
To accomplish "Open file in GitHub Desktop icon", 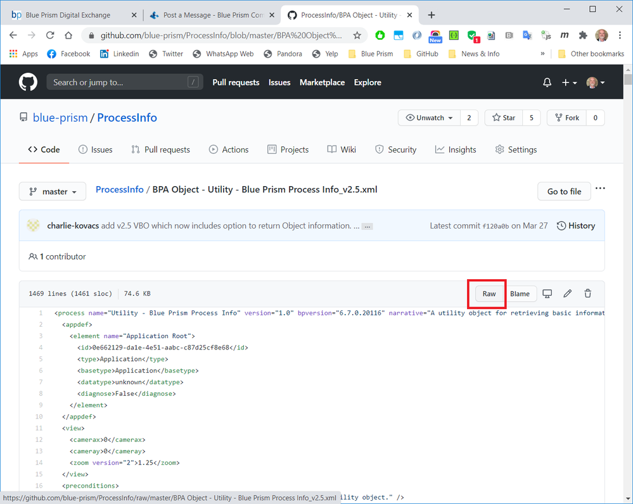I will pos(547,294).
